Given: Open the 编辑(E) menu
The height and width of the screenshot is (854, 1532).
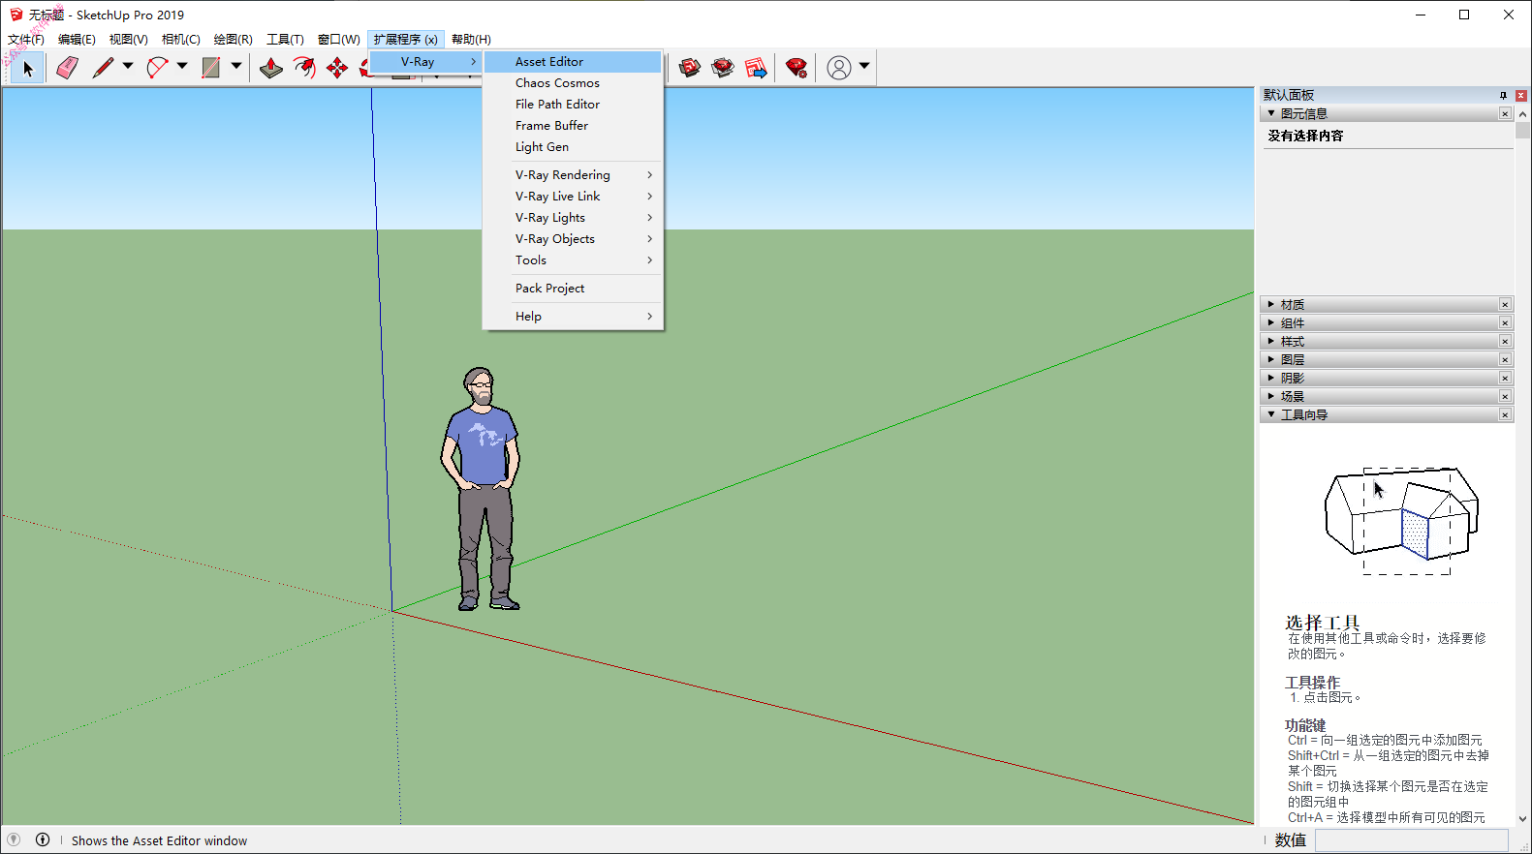Looking at the screenshot, I should coord(77,40).
